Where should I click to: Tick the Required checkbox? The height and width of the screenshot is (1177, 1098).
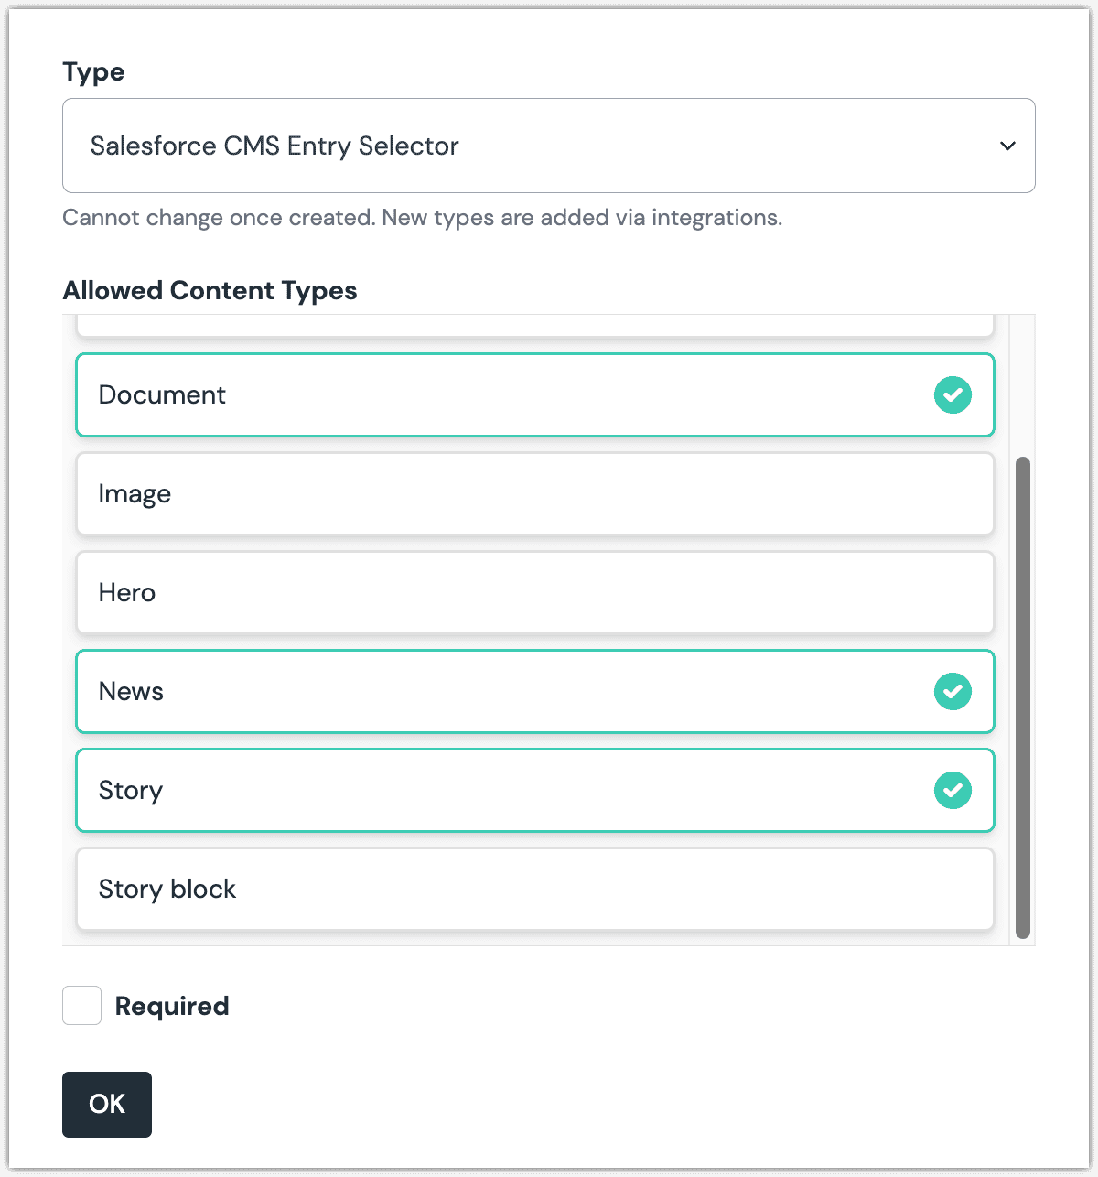(81, 1006)
